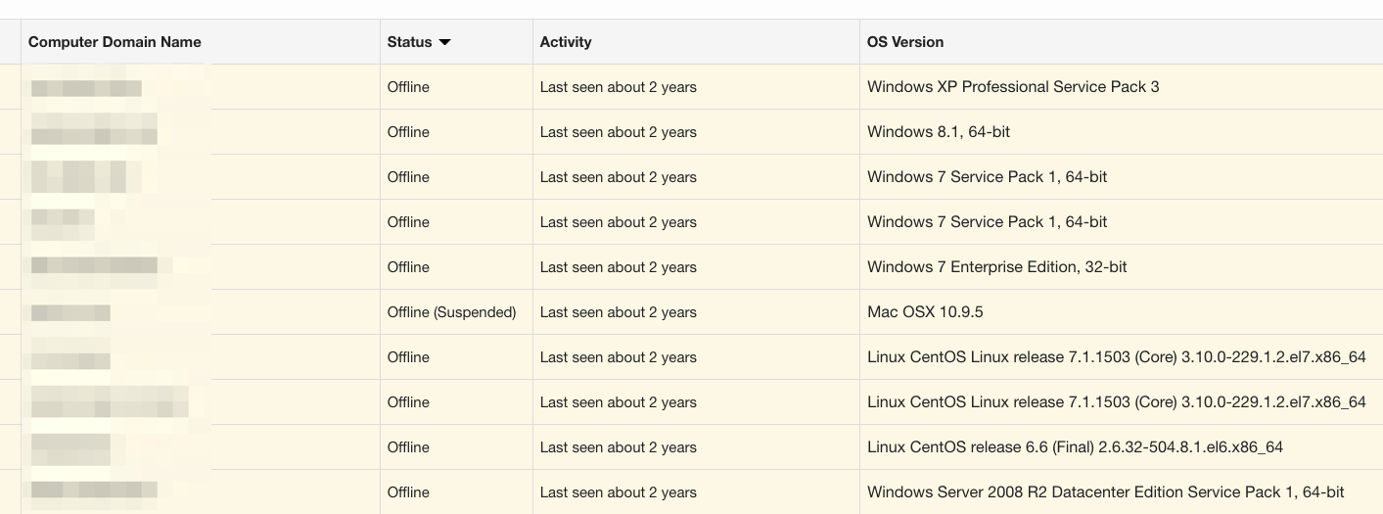Click the Offline status in the Windows Server 2008 row

point(408,492)
